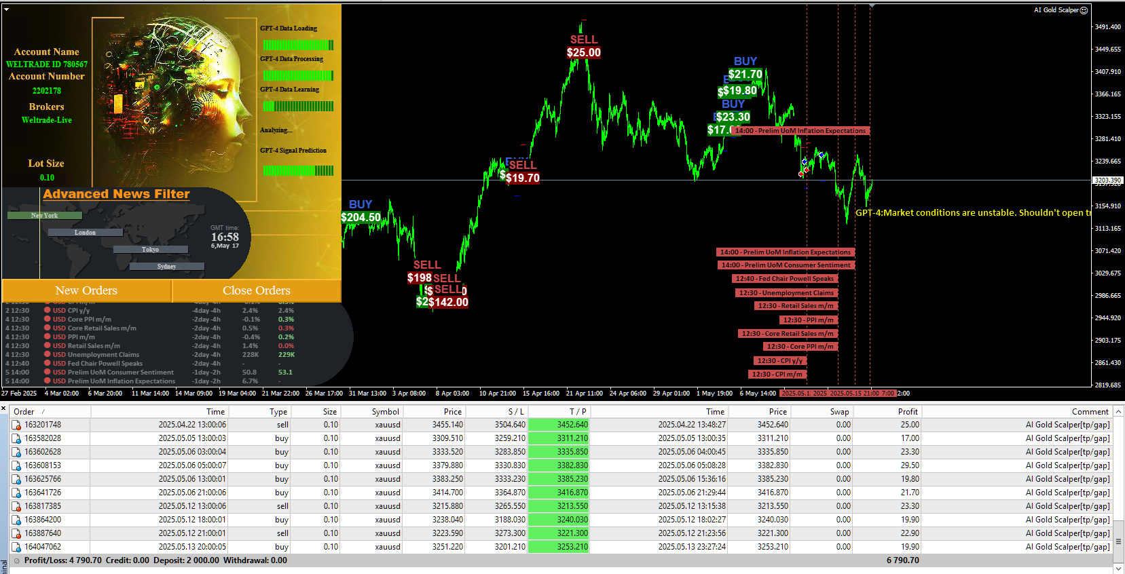
Task: Click the order icon beside 163625766
Action: pos(16,479)
